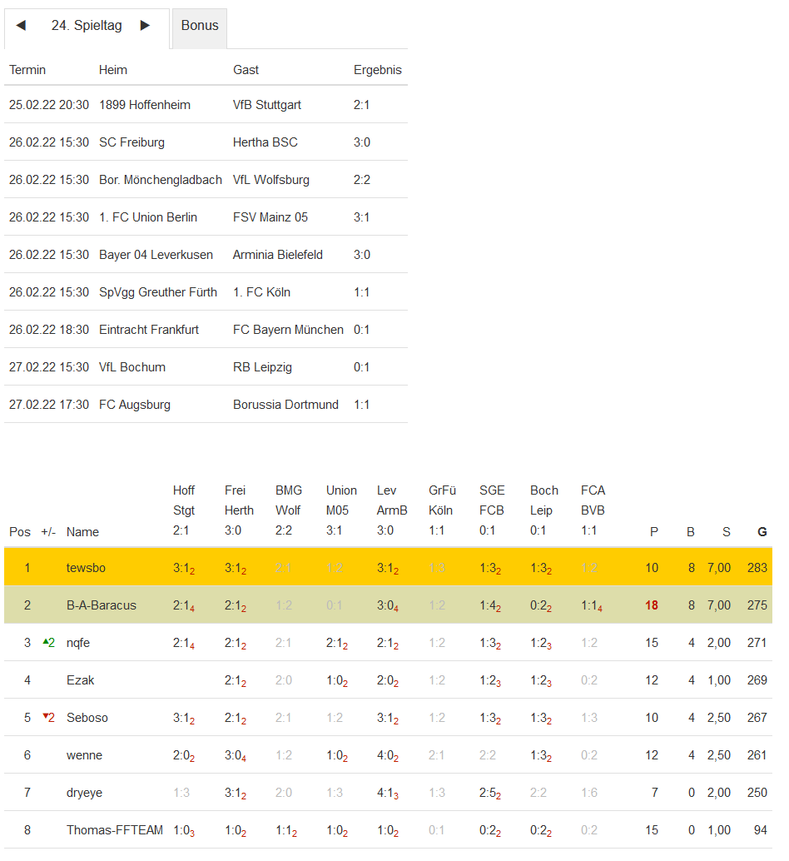Click the red down arrow beside Seboso
Image resolution: width=789 pixels, height=861 pixels.
click(46, 717)
